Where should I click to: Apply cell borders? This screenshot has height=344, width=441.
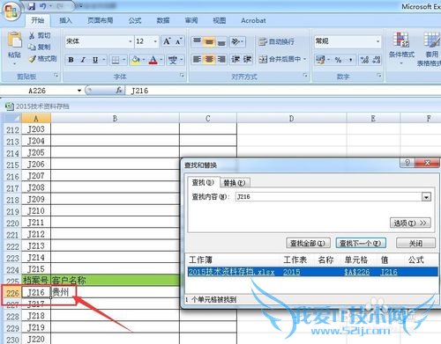point(116,60)
